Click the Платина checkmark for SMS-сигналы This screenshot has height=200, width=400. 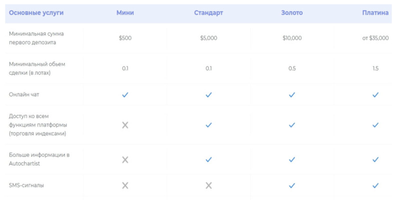click(375, 185)
